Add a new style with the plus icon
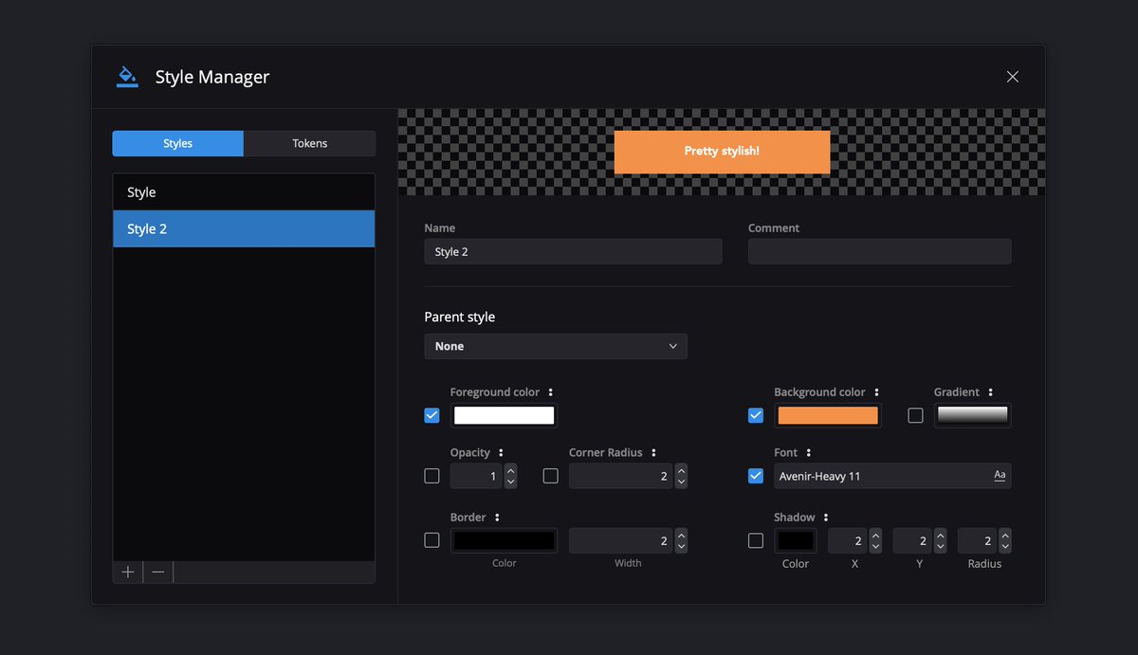Screen dimensions: 1138x655 coord(127,572)
